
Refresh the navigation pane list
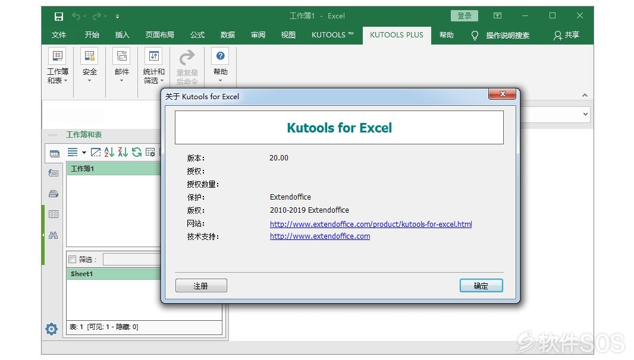point(137,152)
